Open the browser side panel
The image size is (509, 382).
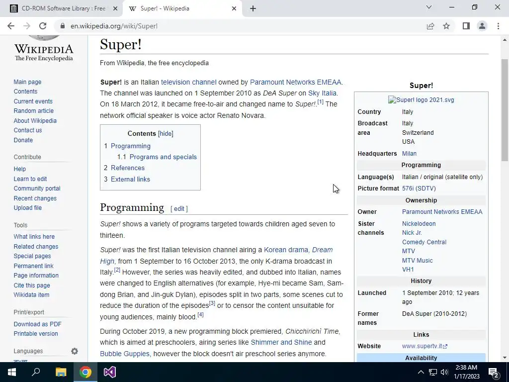(466, 26)
